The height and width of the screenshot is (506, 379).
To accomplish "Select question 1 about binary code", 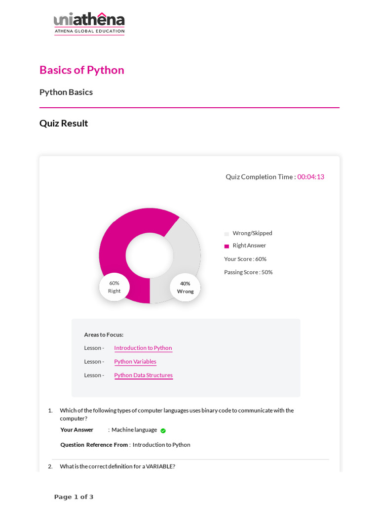I will click(177, 414).
